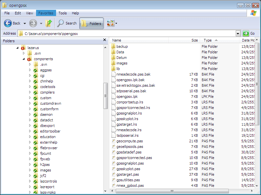
Task: Click the opengpsx.lpk file icon
Action: tap(113, 97)
